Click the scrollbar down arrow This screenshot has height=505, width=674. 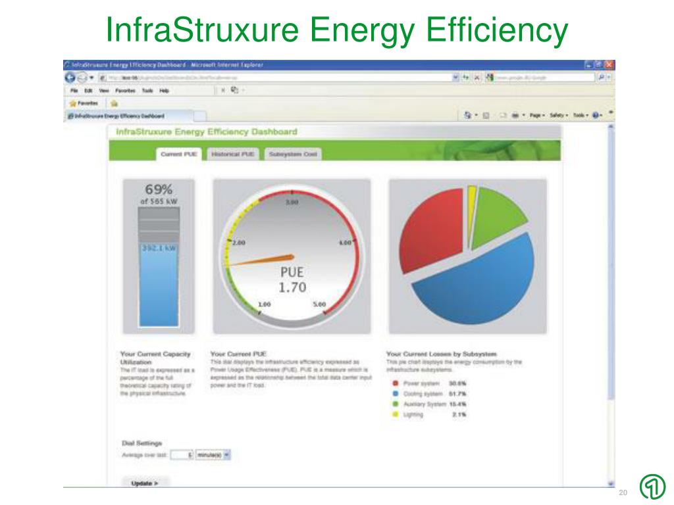[611, 483]
